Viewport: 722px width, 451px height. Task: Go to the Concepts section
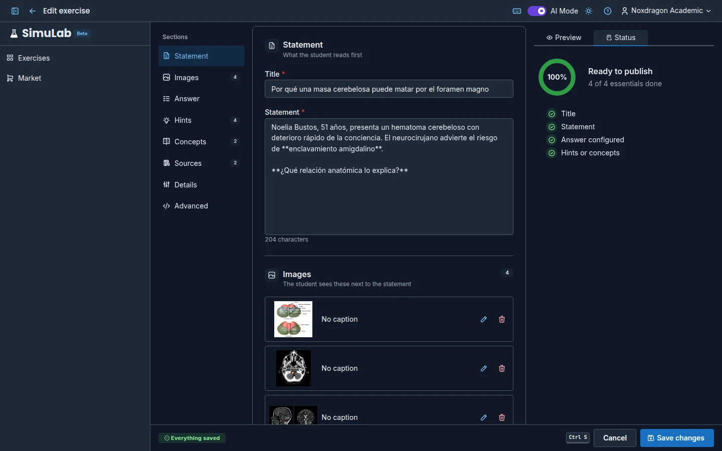[202, 142]
